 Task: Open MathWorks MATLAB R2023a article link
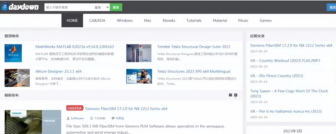pos(74,47)
